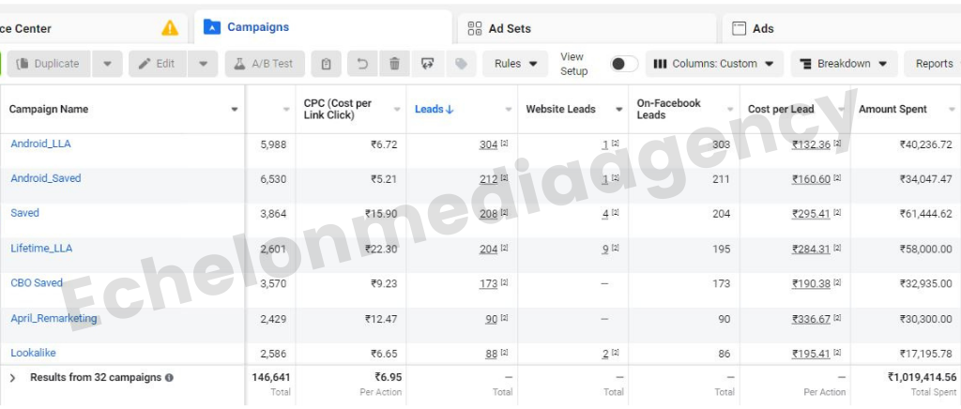Open the Android_LLA campaign link
Image resolution: width=961 pixels, height=409 pixels.
[x=40, y=144]
